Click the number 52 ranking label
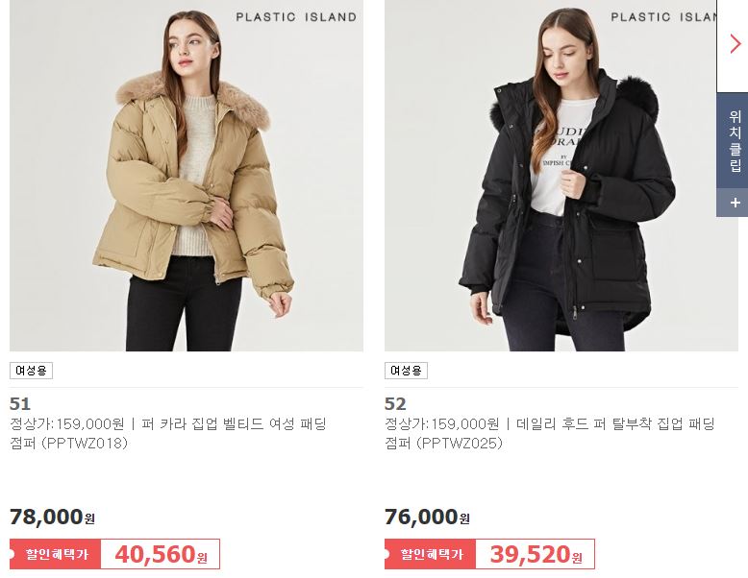Image resolution: width=748 pixels, height=578 pixels. [x=395, y=403]
